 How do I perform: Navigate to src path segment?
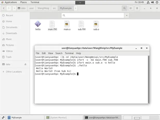(54, 8)
